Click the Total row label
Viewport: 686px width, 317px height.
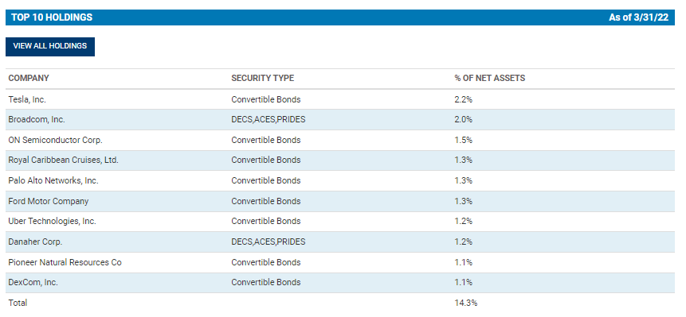coord(18,303)
